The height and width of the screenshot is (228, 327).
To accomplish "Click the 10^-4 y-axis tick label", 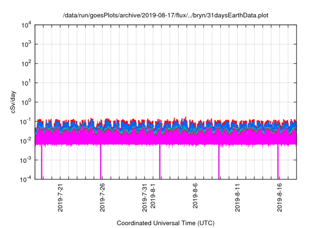I will tap(26, 179).
